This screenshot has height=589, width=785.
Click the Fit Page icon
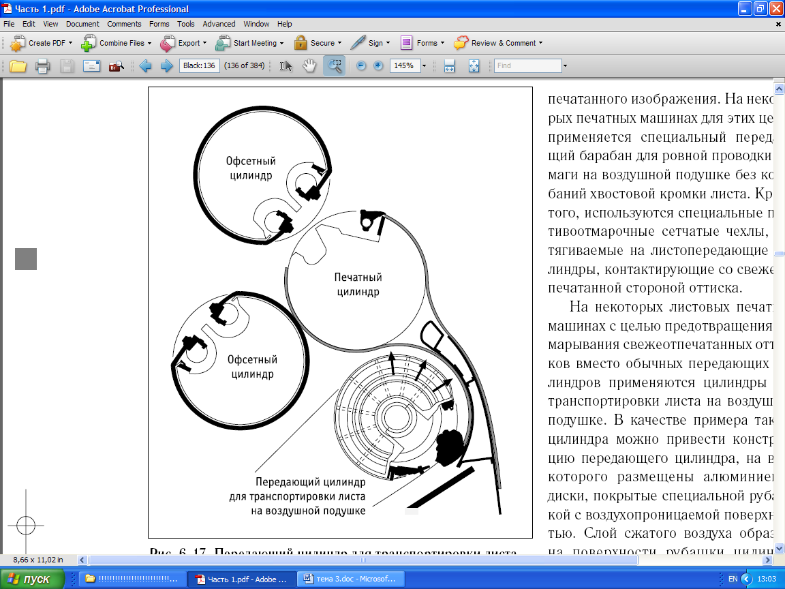[474, 65]
